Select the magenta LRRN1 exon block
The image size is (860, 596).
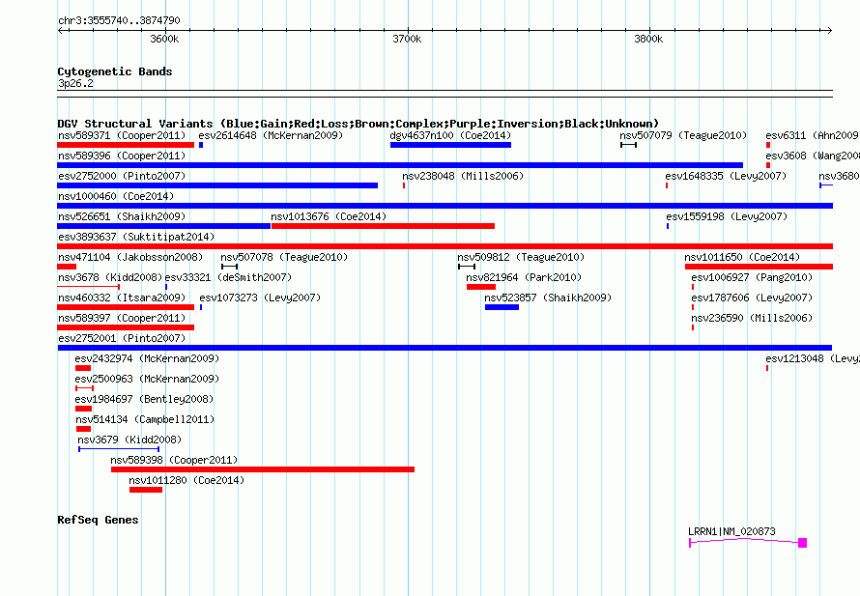pyautogui.click(x=802, y=543)
